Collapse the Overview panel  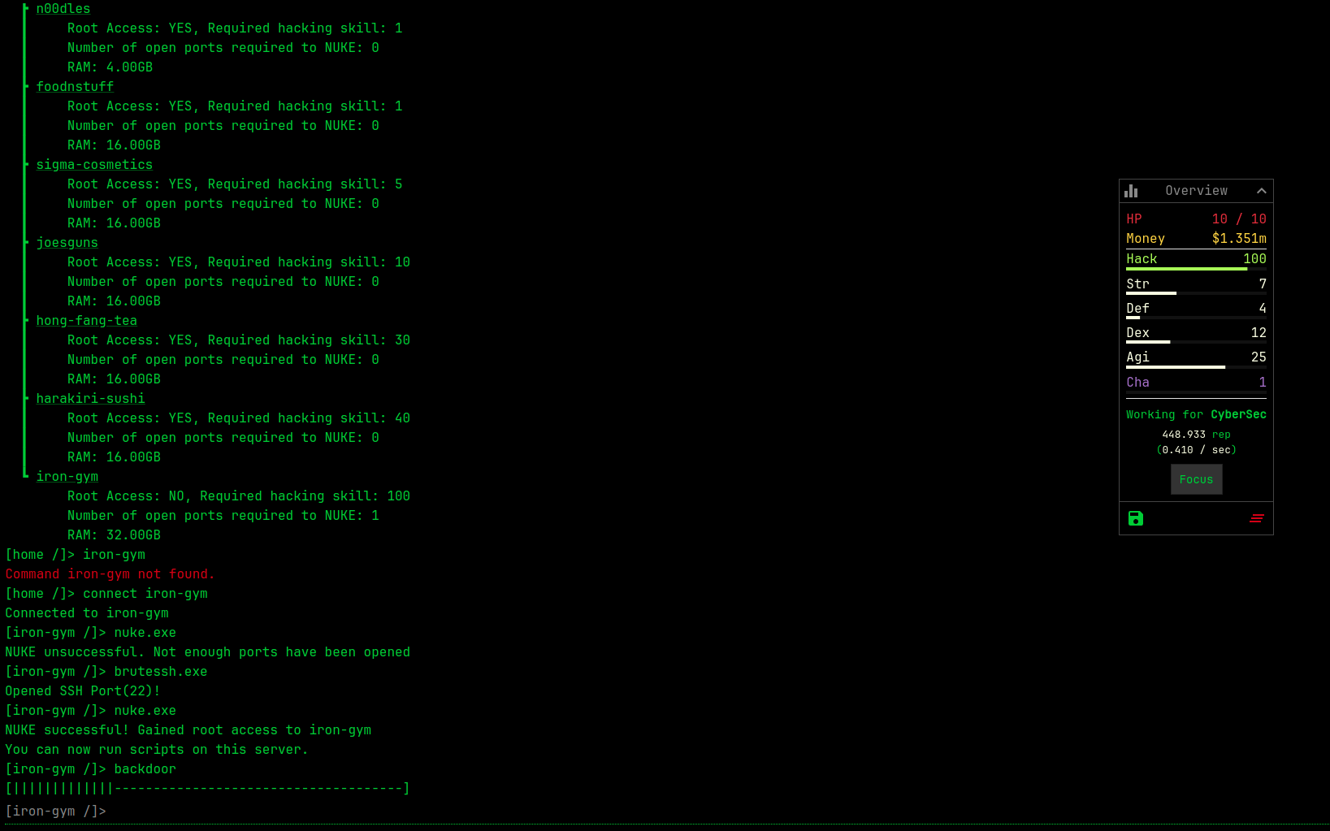[x=1261, y=191]
